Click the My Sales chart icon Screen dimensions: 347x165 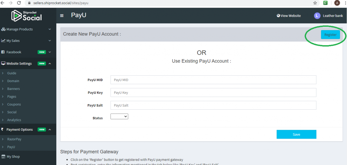pos(3,41)
